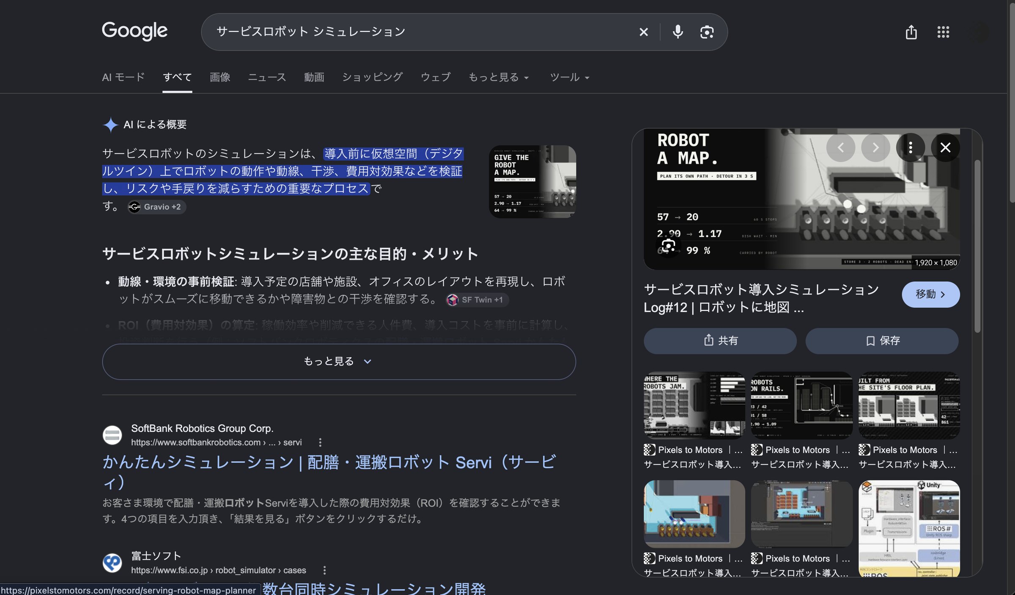Click the サービスロボット導入シミュレーション Log#12 title
The width and height of the screenshot is (1015, 595).
[x=761, y=298]
